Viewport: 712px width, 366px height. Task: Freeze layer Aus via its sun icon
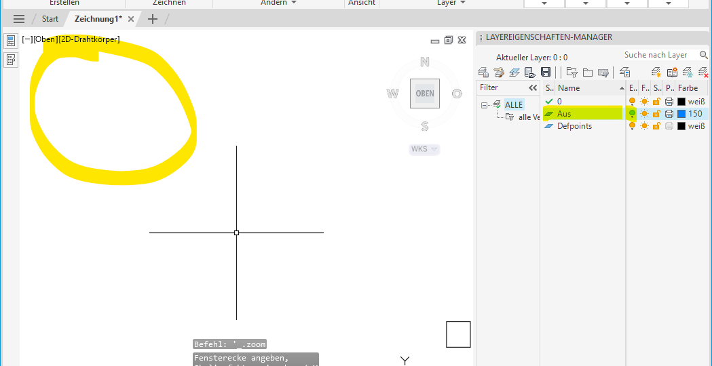point(645,114)
